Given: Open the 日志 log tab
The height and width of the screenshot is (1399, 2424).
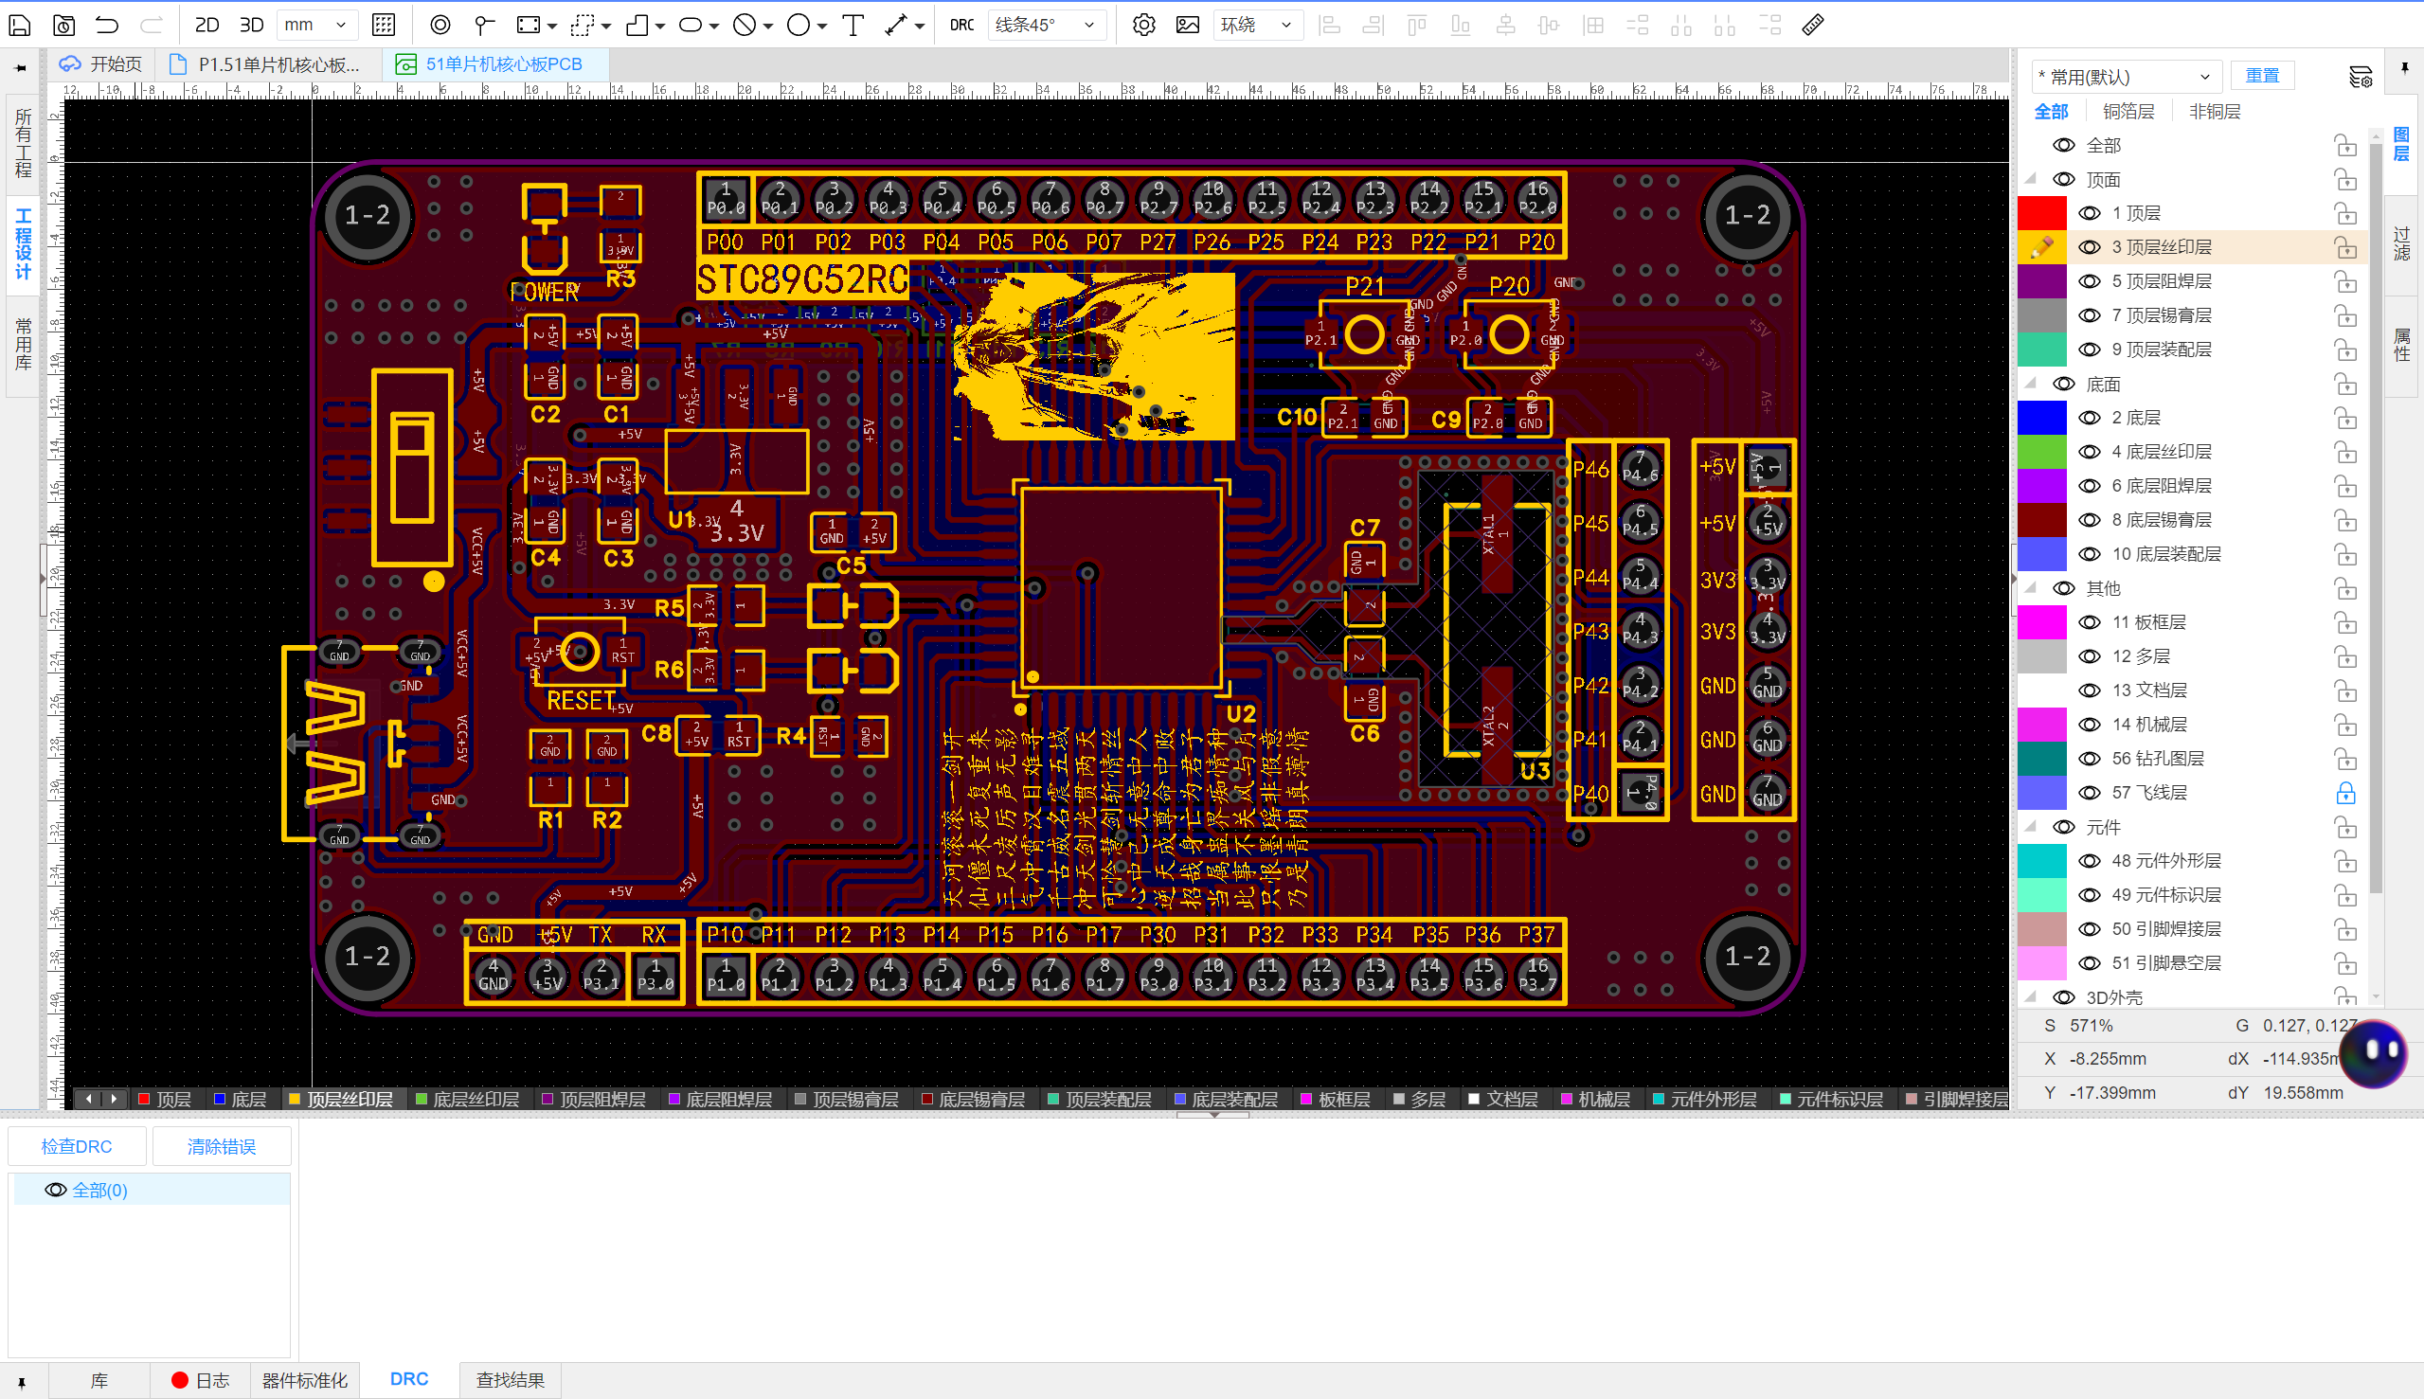Looking at the screenshot, I should tap(201, 1381).
